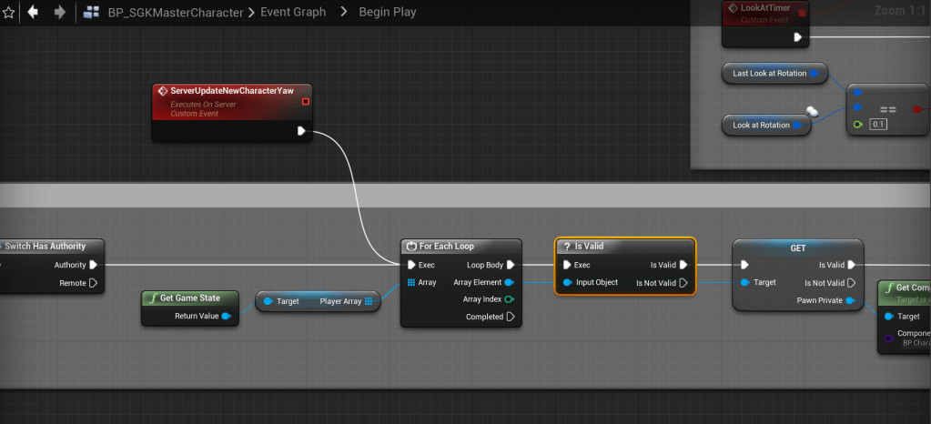The image size is (931, 424).
Task: Click the Remote exec pin on Switch Has Authority
Action: (x=93, y=283)
